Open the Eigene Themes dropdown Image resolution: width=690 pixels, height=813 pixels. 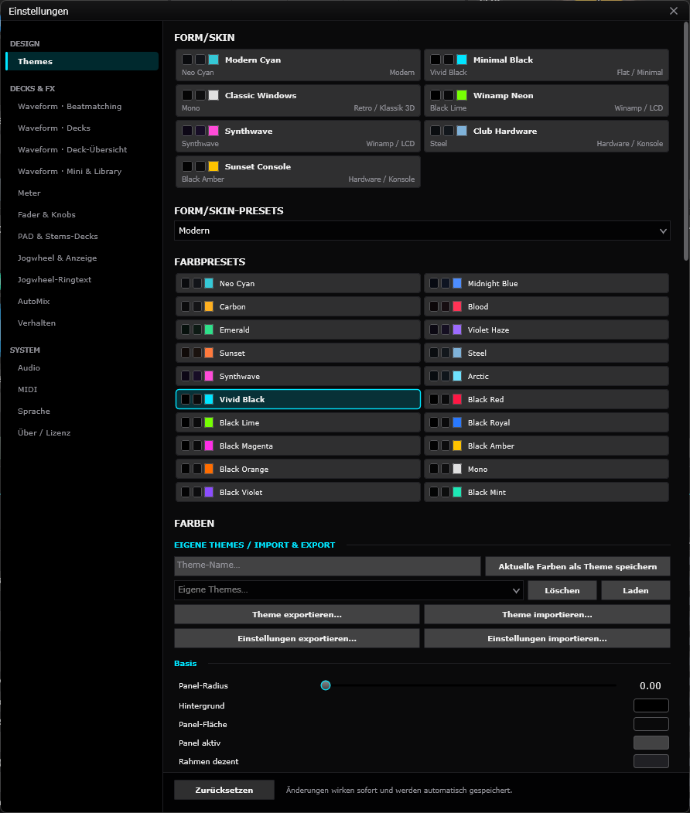click(x=349, y=590)
